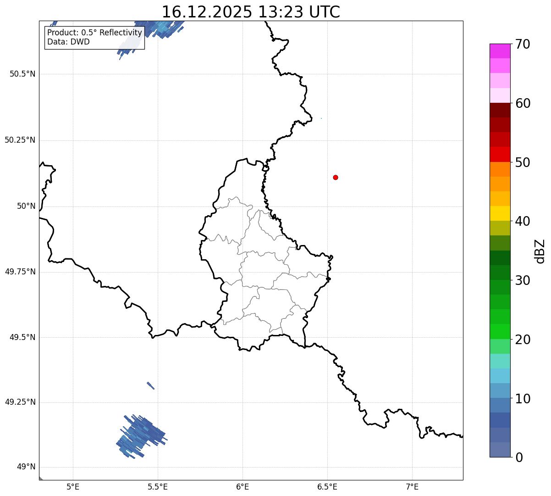Click the 49°N latitude label
This screenshot has height=496, width=551.
point(26,467)
